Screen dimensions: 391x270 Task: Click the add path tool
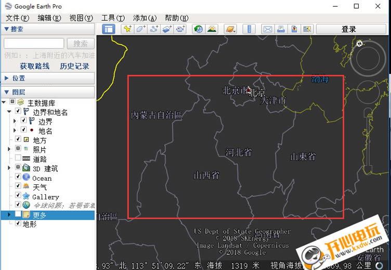tap(154, 29)
